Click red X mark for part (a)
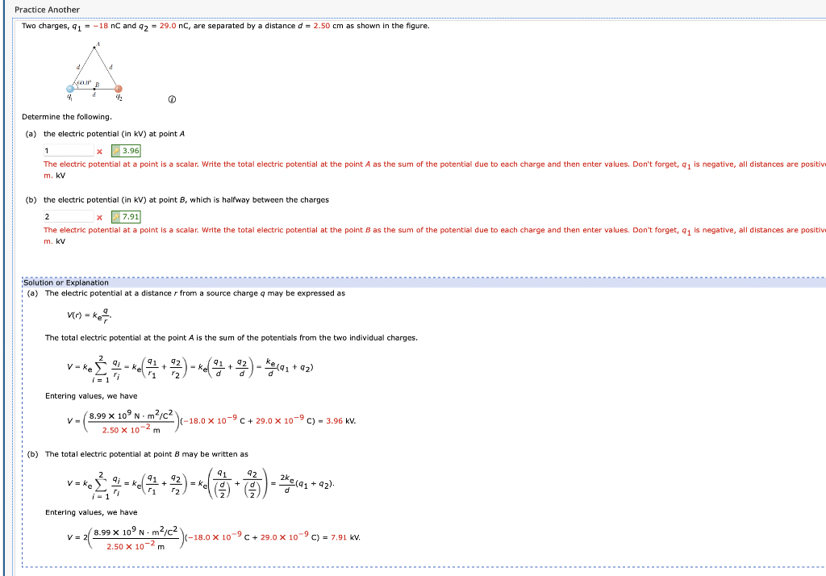 coord(99,152)
